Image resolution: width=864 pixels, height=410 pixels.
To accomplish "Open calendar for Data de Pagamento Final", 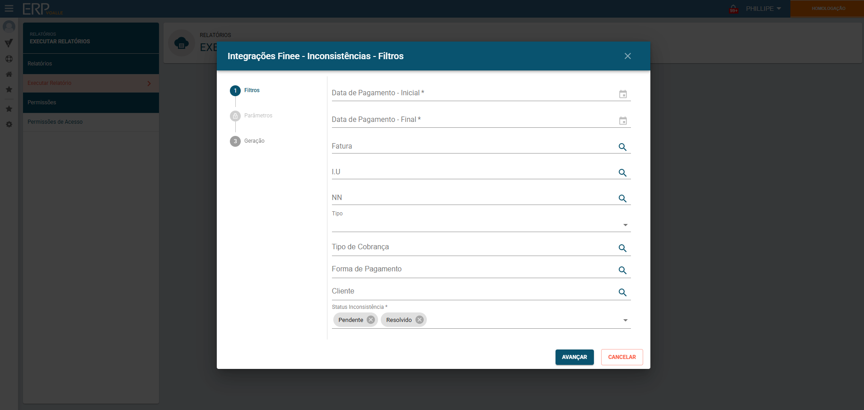I will click(623, 121).
